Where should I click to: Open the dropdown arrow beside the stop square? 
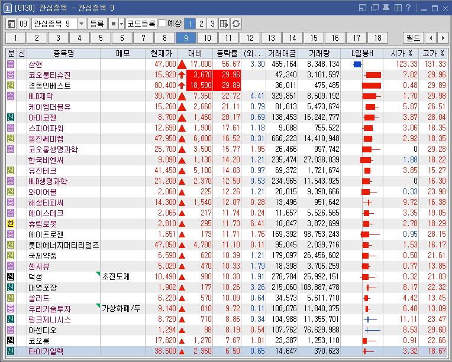[x=122, y=24]
